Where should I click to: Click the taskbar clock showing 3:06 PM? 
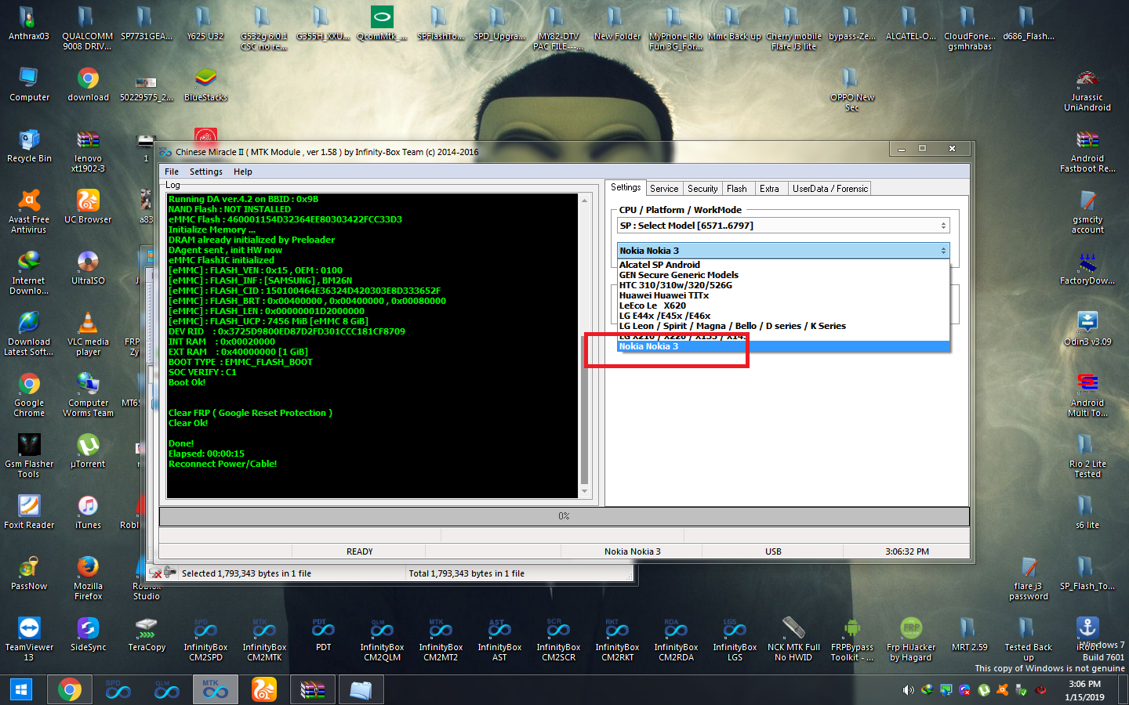(1084, 690)
